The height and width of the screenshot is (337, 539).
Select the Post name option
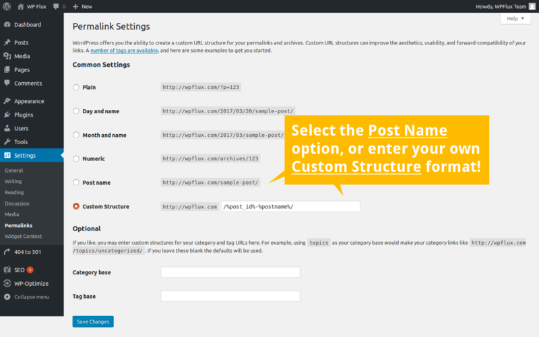(x=76, y=183)
